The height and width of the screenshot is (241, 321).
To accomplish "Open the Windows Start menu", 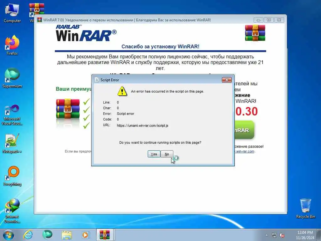I will 8,235.
